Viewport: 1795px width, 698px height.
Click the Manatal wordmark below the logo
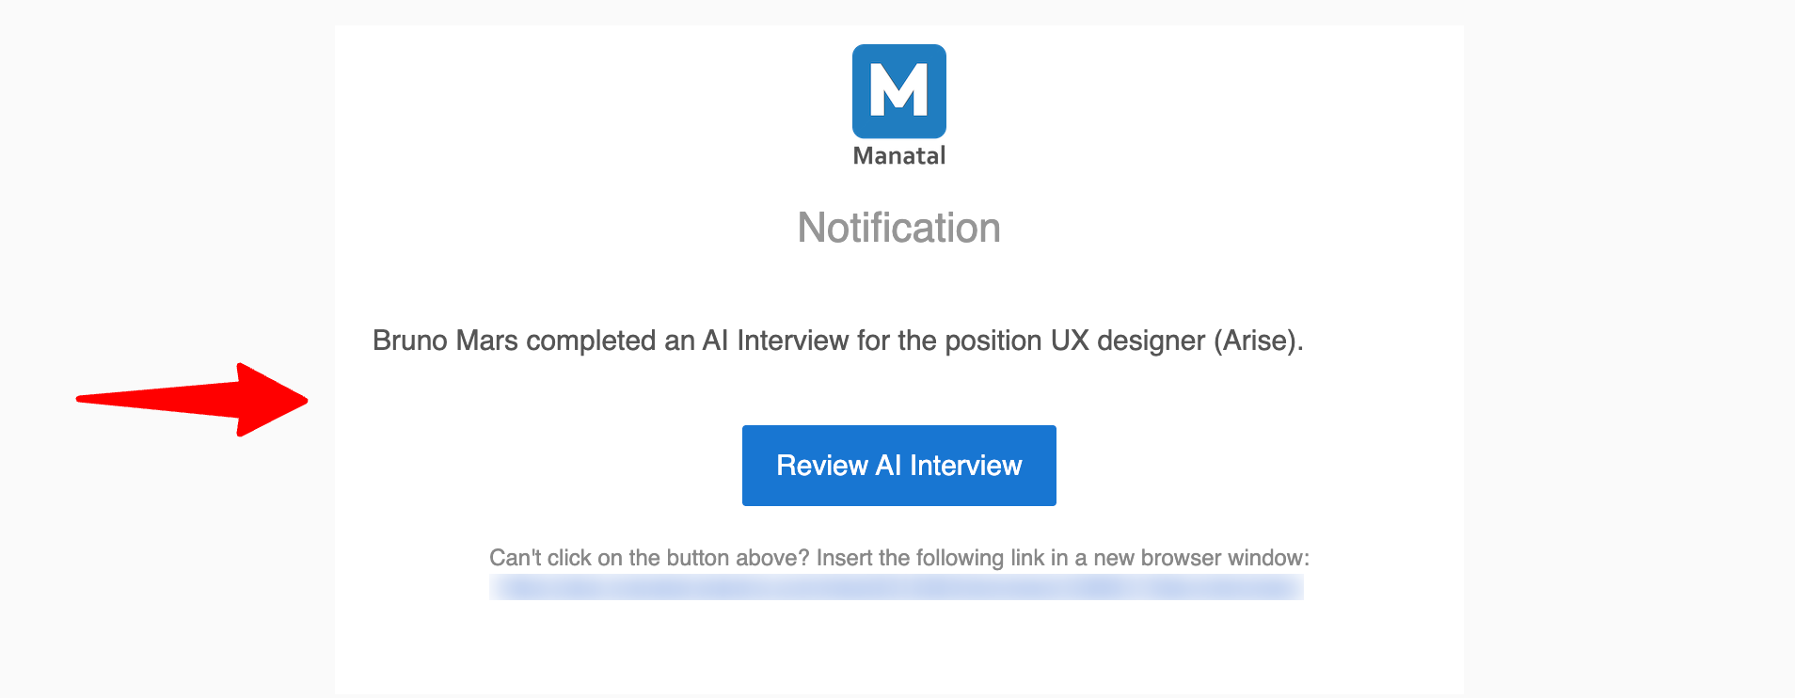point(899,156)
